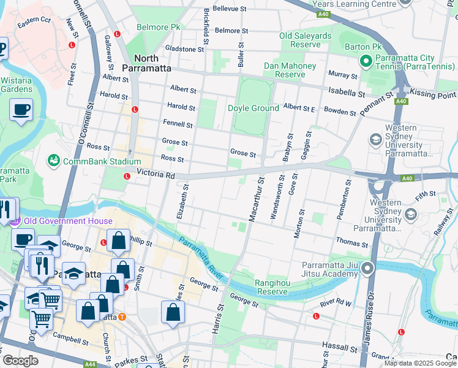
Task: Select the Isabella St label
Action: click(x=347, y=92)
